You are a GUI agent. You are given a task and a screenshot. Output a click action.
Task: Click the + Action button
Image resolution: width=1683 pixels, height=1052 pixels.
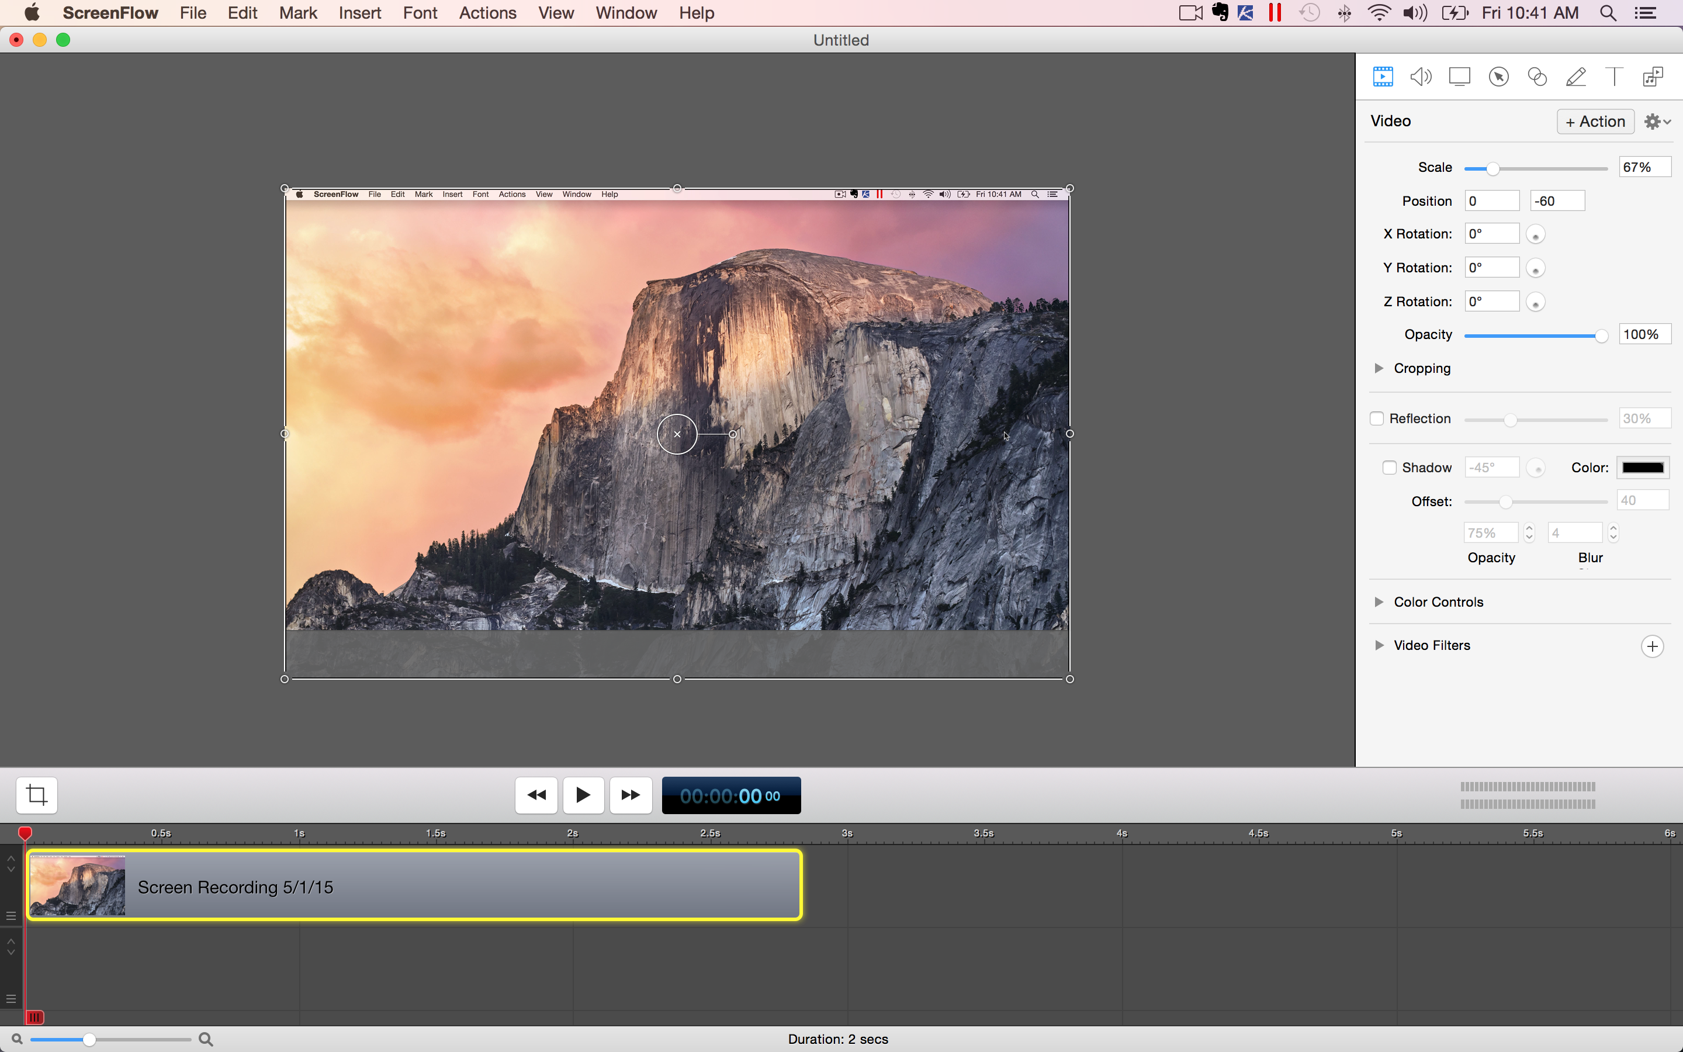pyautogui.click(x=1595, y=122)
